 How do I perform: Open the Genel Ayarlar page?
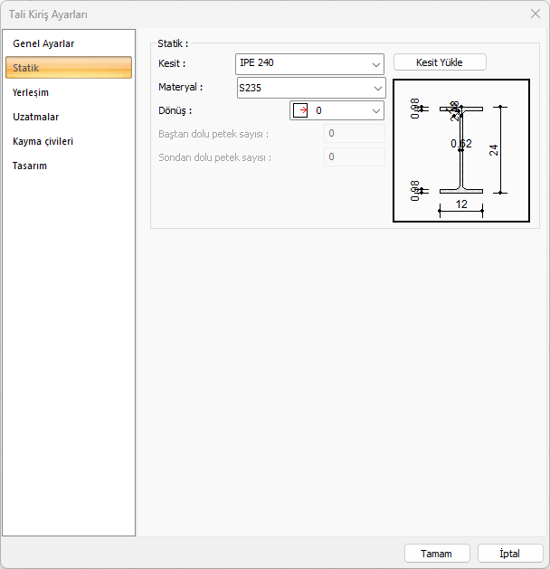tap(43, 43)
